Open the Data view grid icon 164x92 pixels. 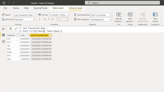click(3, 35)
